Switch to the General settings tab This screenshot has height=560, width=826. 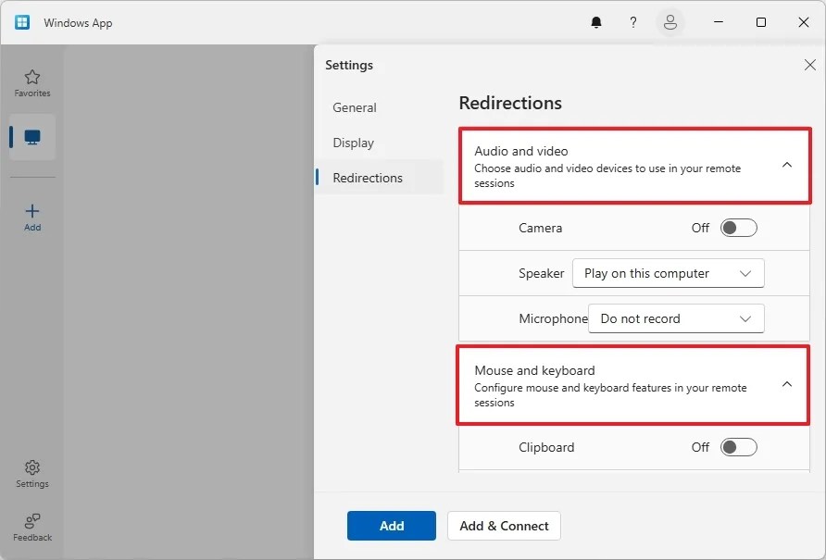354,107
